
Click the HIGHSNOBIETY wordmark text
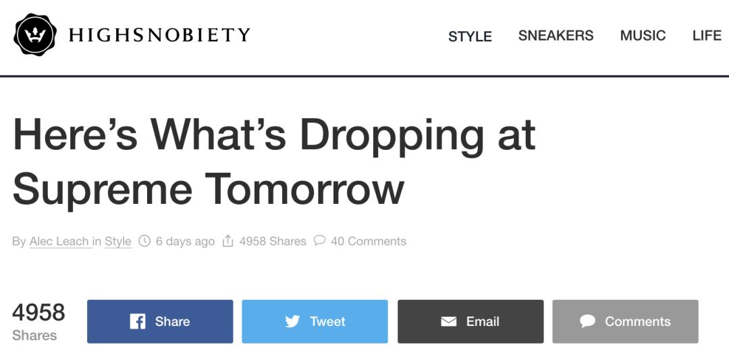pos(159,35)
